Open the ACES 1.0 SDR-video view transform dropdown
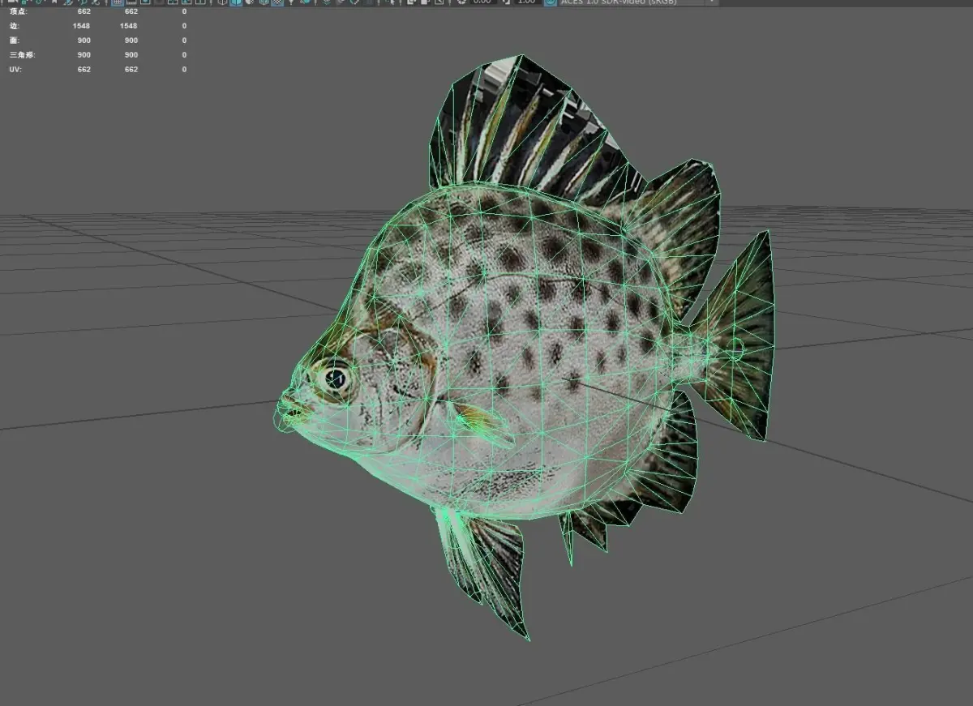 pyautogui.click(x=638, y=2)
